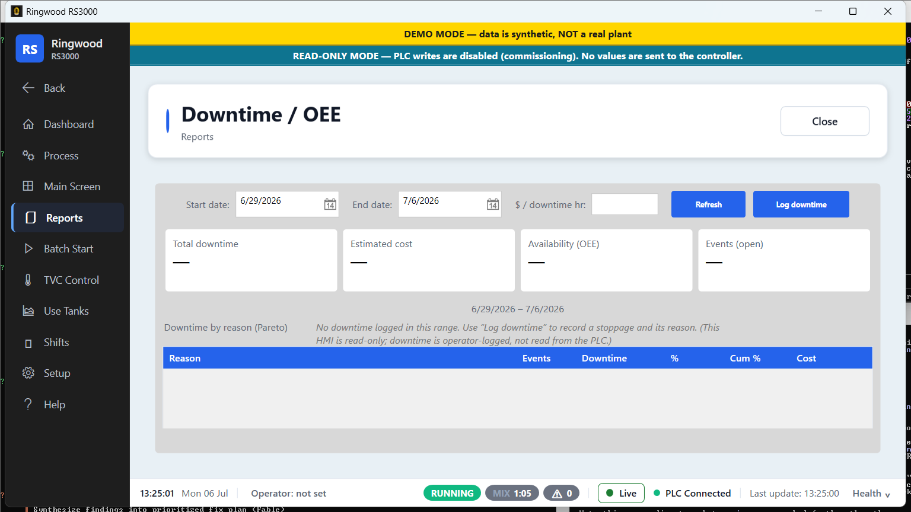Viewport: 911px width, 512px height.
Task: Click the Events (open) card
Action: 784,260
